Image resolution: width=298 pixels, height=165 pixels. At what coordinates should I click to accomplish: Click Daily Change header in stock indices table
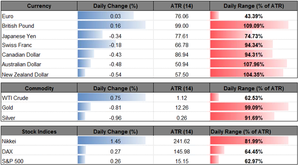[115, 132]
